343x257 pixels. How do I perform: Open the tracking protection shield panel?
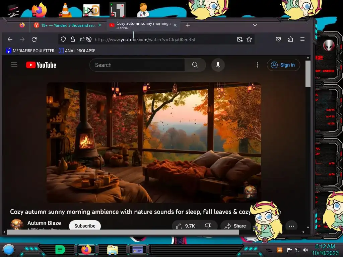click(x=63, y=39)
